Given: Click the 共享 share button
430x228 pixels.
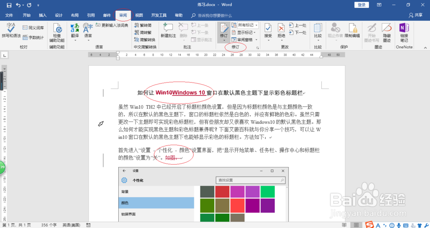Looking at the screenshot, I should click(x=416, y=15).
